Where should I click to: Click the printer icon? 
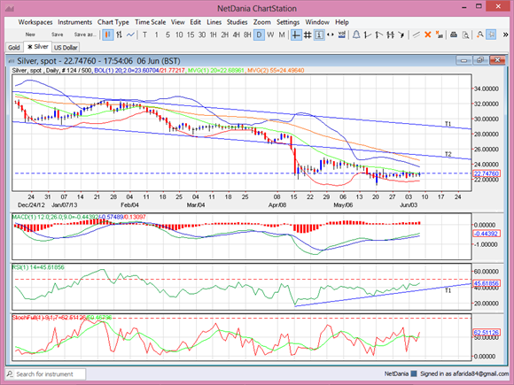click(x=454, y=35)
